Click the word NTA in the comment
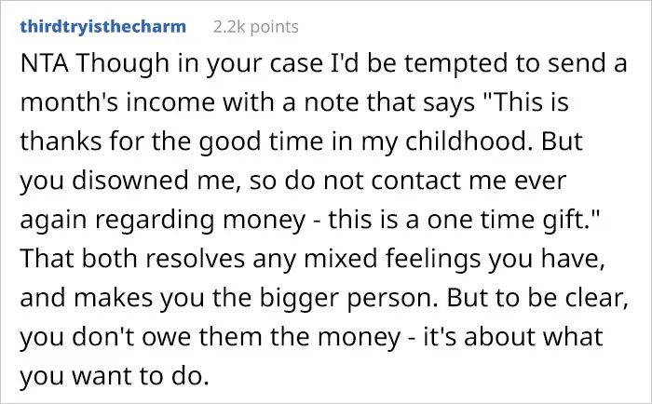This screenshot has height=404, width=652. (x=44, y=63)
